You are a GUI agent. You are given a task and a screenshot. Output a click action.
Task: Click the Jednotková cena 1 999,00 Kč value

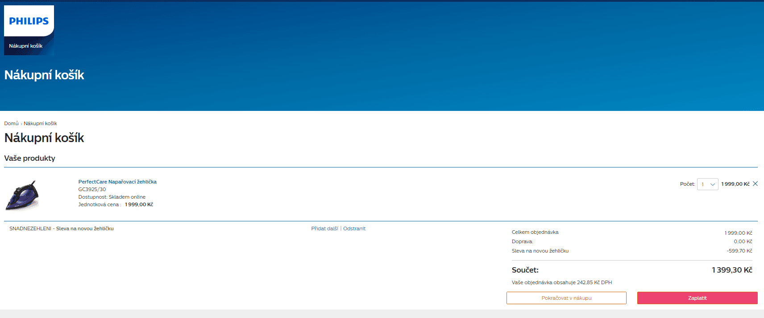coord(139,204)
